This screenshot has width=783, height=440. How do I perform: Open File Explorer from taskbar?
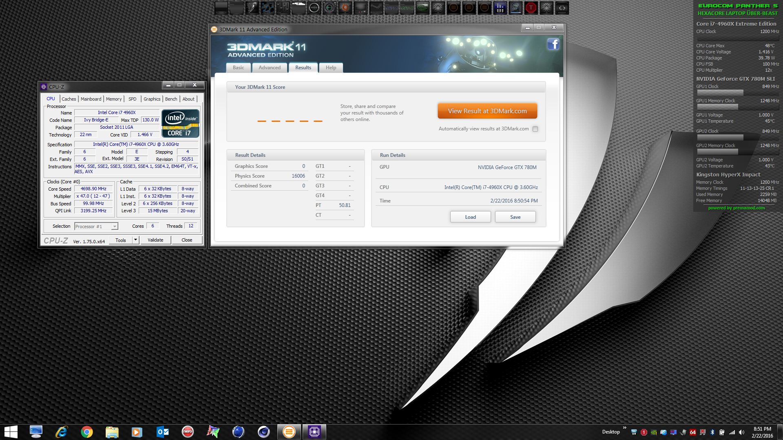click(112, 432)
